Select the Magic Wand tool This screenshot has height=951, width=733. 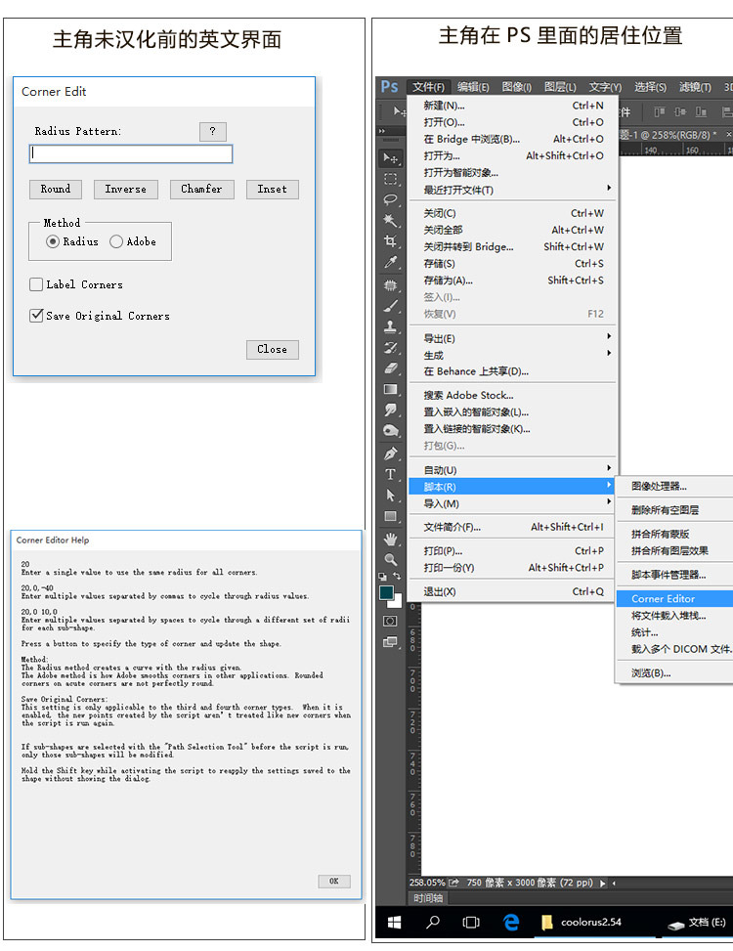[391, 220]
